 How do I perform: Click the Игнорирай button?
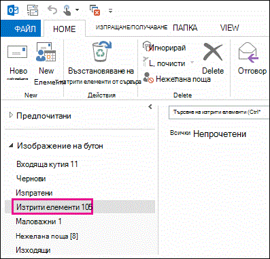[x=165, y=48]
